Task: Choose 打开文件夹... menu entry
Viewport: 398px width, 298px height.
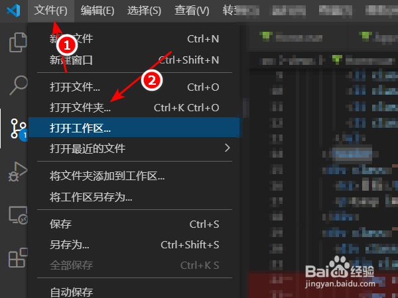Action: coord(135,108)
